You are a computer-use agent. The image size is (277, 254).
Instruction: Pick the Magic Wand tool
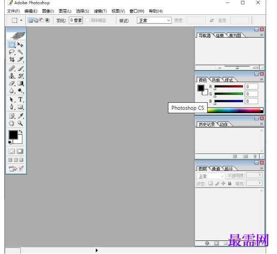click(x=20, y=52)
